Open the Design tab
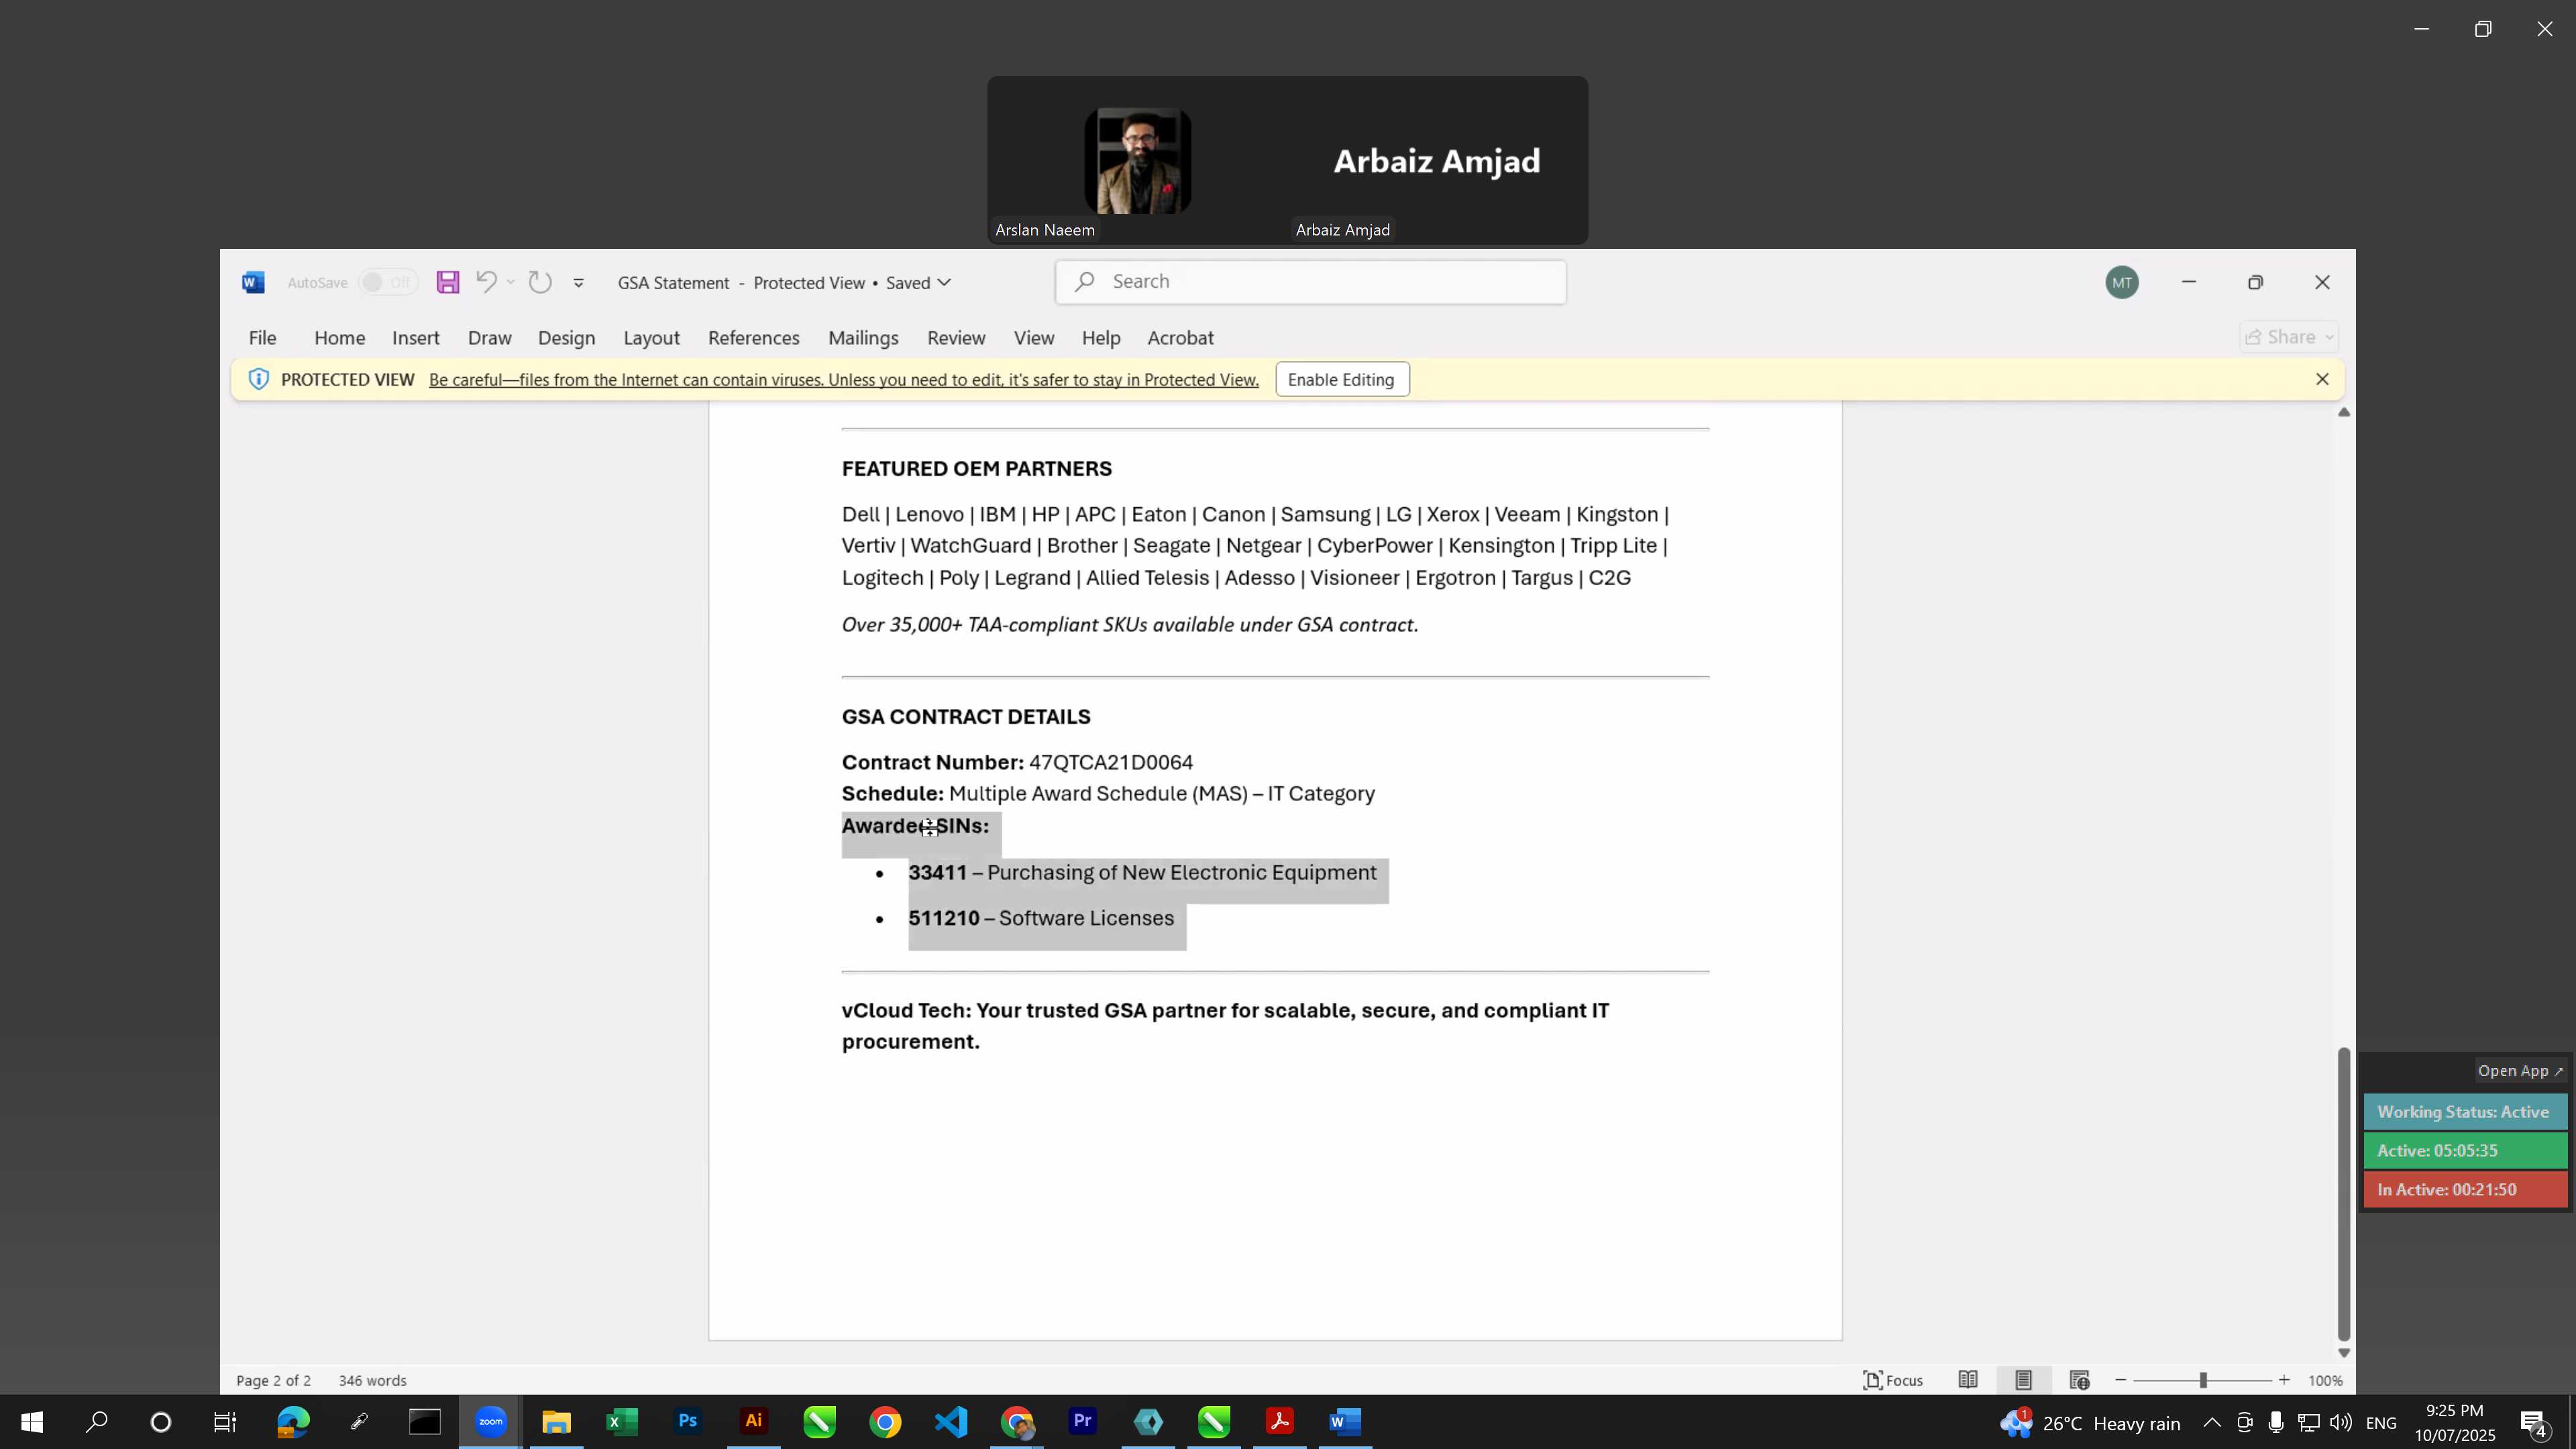This screenshot has width=2576, height=1449. click(566, 338)
